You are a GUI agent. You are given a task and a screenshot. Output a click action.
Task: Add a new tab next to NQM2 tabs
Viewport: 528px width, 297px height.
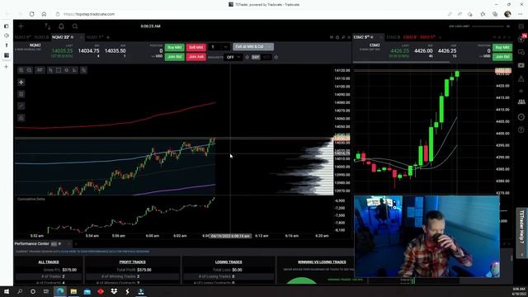108,37
